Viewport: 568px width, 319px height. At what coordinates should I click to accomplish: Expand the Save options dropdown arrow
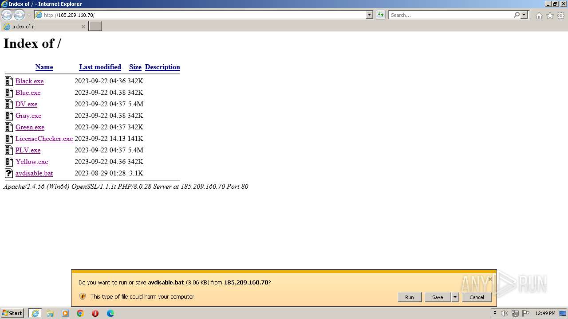coord(455,297)
